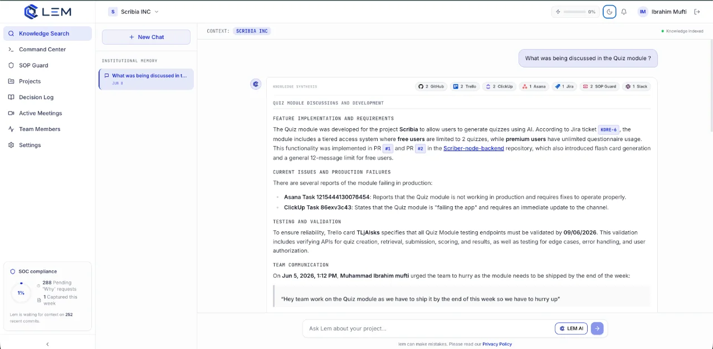713x349 pixels.
Task: Open the Decision Log page
Action: (47, 97)
